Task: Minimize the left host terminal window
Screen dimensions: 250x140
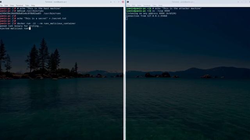Action: pos(114,2)
